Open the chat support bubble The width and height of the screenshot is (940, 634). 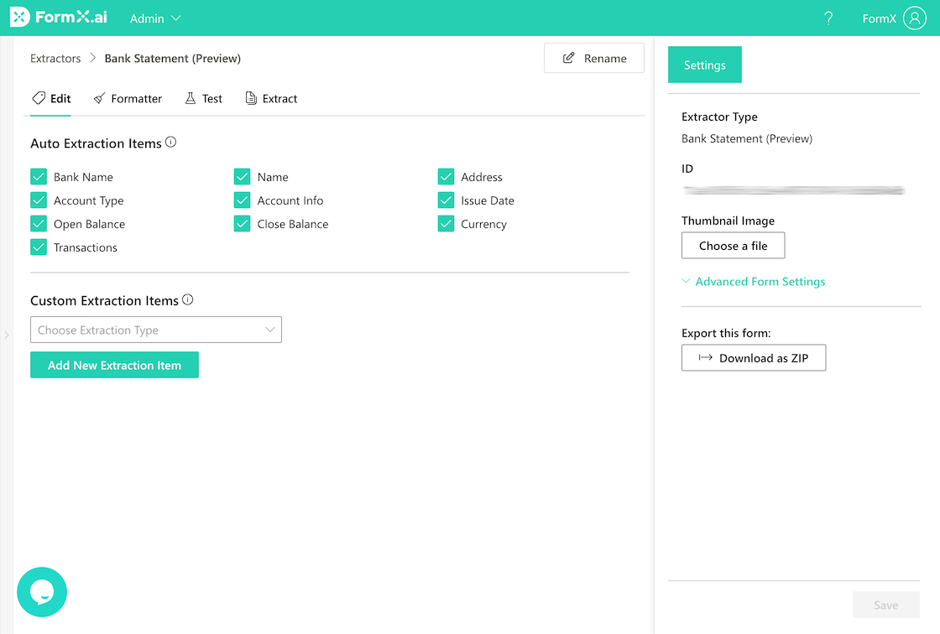click(x=42, y=591)
